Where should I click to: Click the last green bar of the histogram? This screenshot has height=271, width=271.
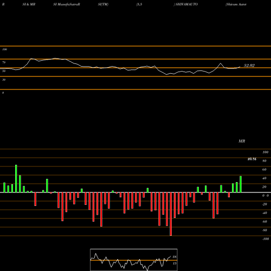click(241, 184)
